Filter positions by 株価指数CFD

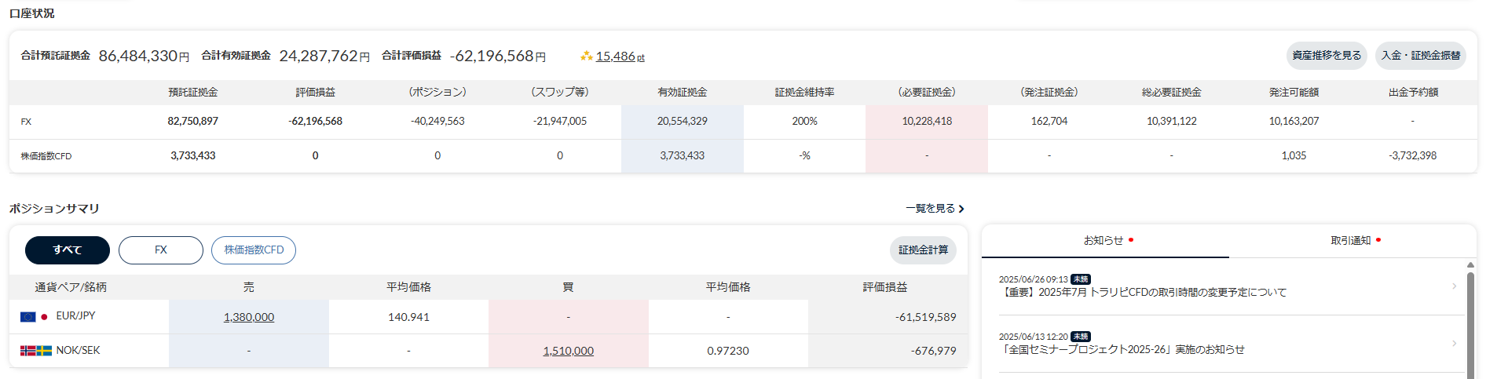tap(254, 250)
